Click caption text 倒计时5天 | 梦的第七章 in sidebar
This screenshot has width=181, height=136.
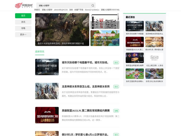(154, 50)
